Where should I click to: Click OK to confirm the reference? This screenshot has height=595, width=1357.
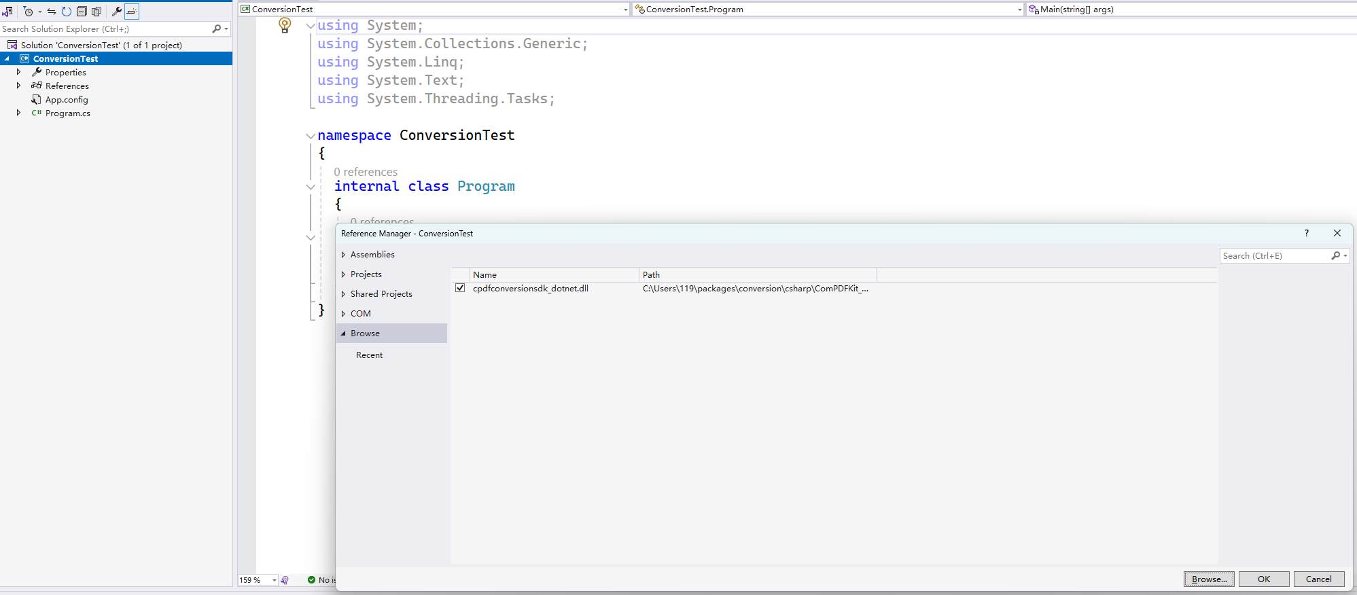pos(1263,579)
